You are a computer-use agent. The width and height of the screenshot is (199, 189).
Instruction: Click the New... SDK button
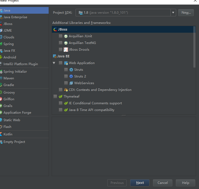[x=186, y=13]
